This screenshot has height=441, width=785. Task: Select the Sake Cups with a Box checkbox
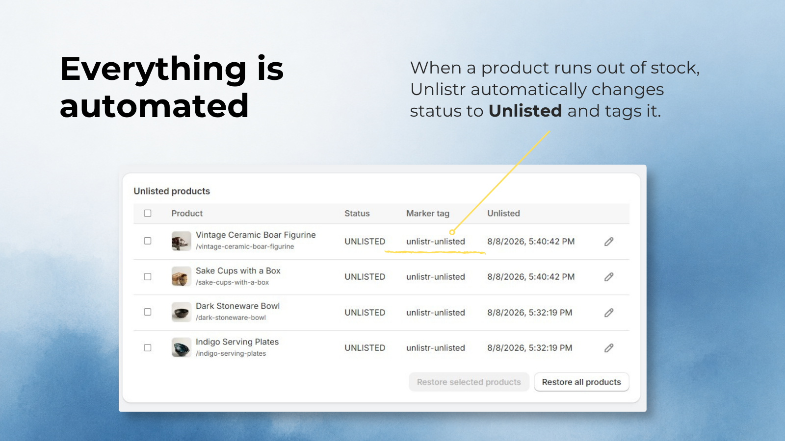tap(148, 277)
